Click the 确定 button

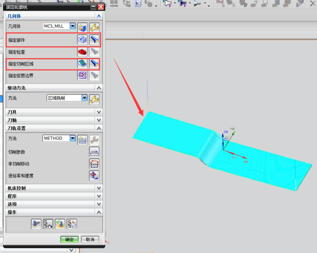click(69, 240)
